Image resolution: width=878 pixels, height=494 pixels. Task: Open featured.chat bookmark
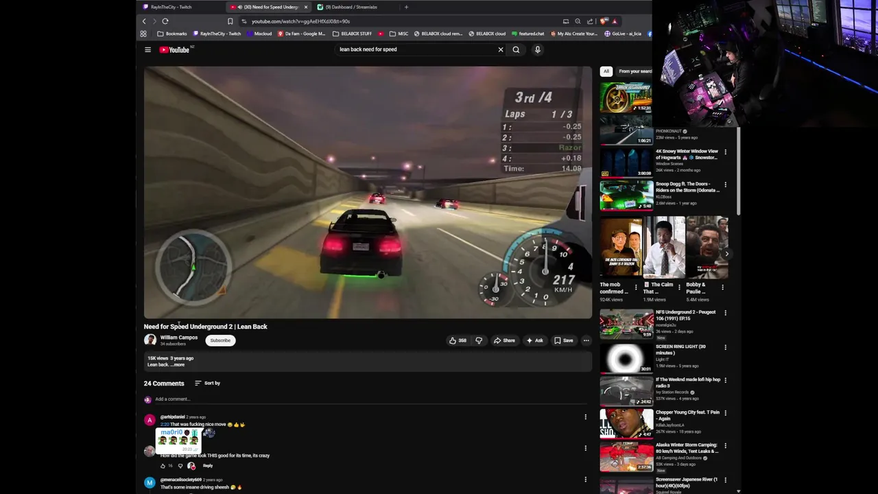[528, 34]
